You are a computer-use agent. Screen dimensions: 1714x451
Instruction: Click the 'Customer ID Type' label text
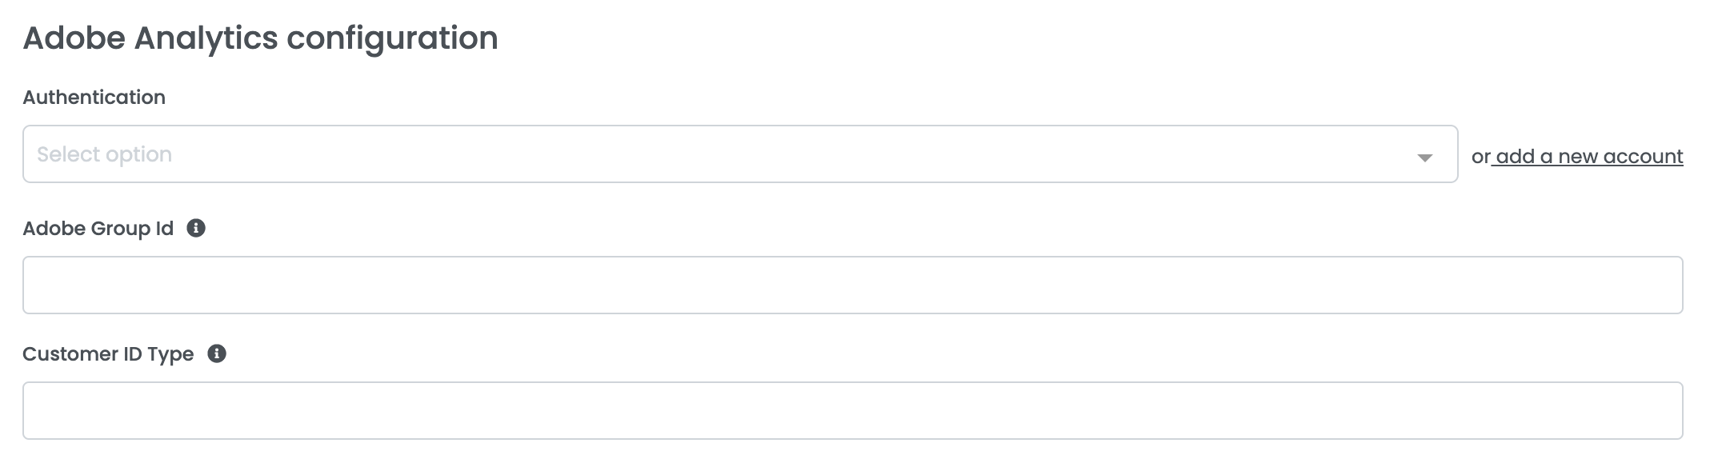point(108,354)
